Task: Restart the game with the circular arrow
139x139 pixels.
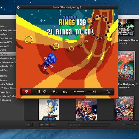Action: (44, 92)
